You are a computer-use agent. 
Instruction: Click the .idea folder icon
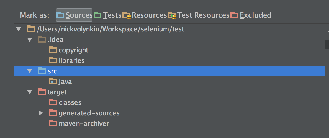(x=42, y=39)
